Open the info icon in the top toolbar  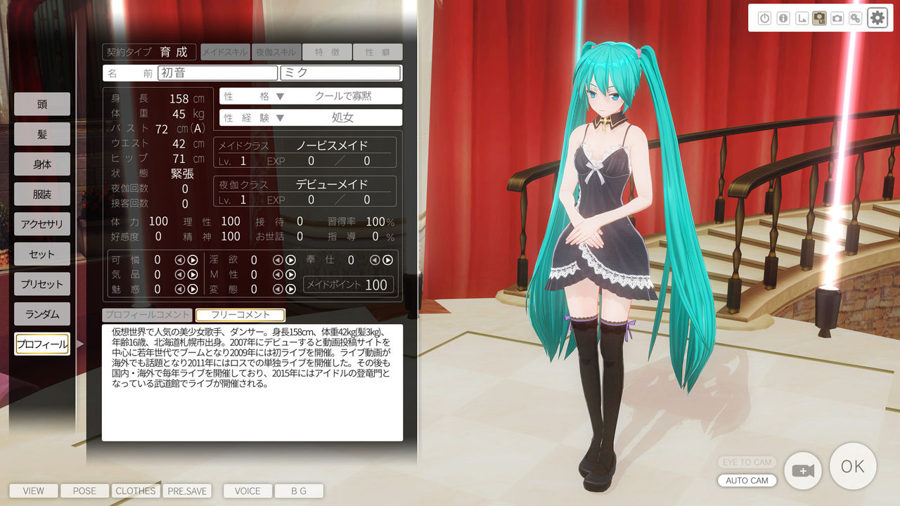[x=783, y=19]
